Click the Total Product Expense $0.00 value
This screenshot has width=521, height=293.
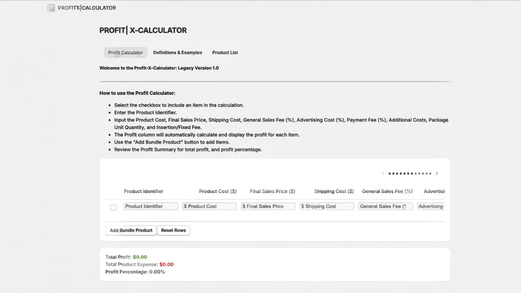click(x=167, y=264)
